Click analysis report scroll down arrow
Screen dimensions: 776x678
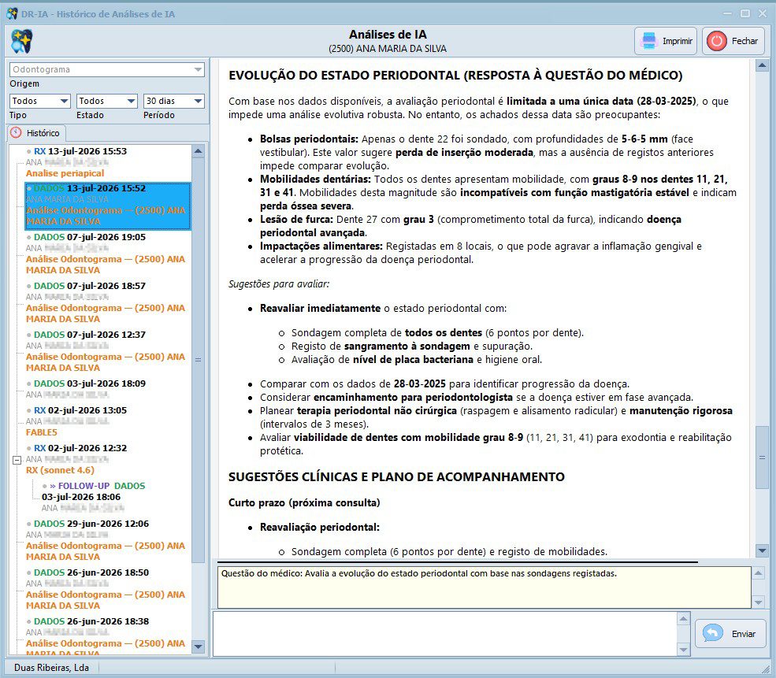click(x=762, y=550)
